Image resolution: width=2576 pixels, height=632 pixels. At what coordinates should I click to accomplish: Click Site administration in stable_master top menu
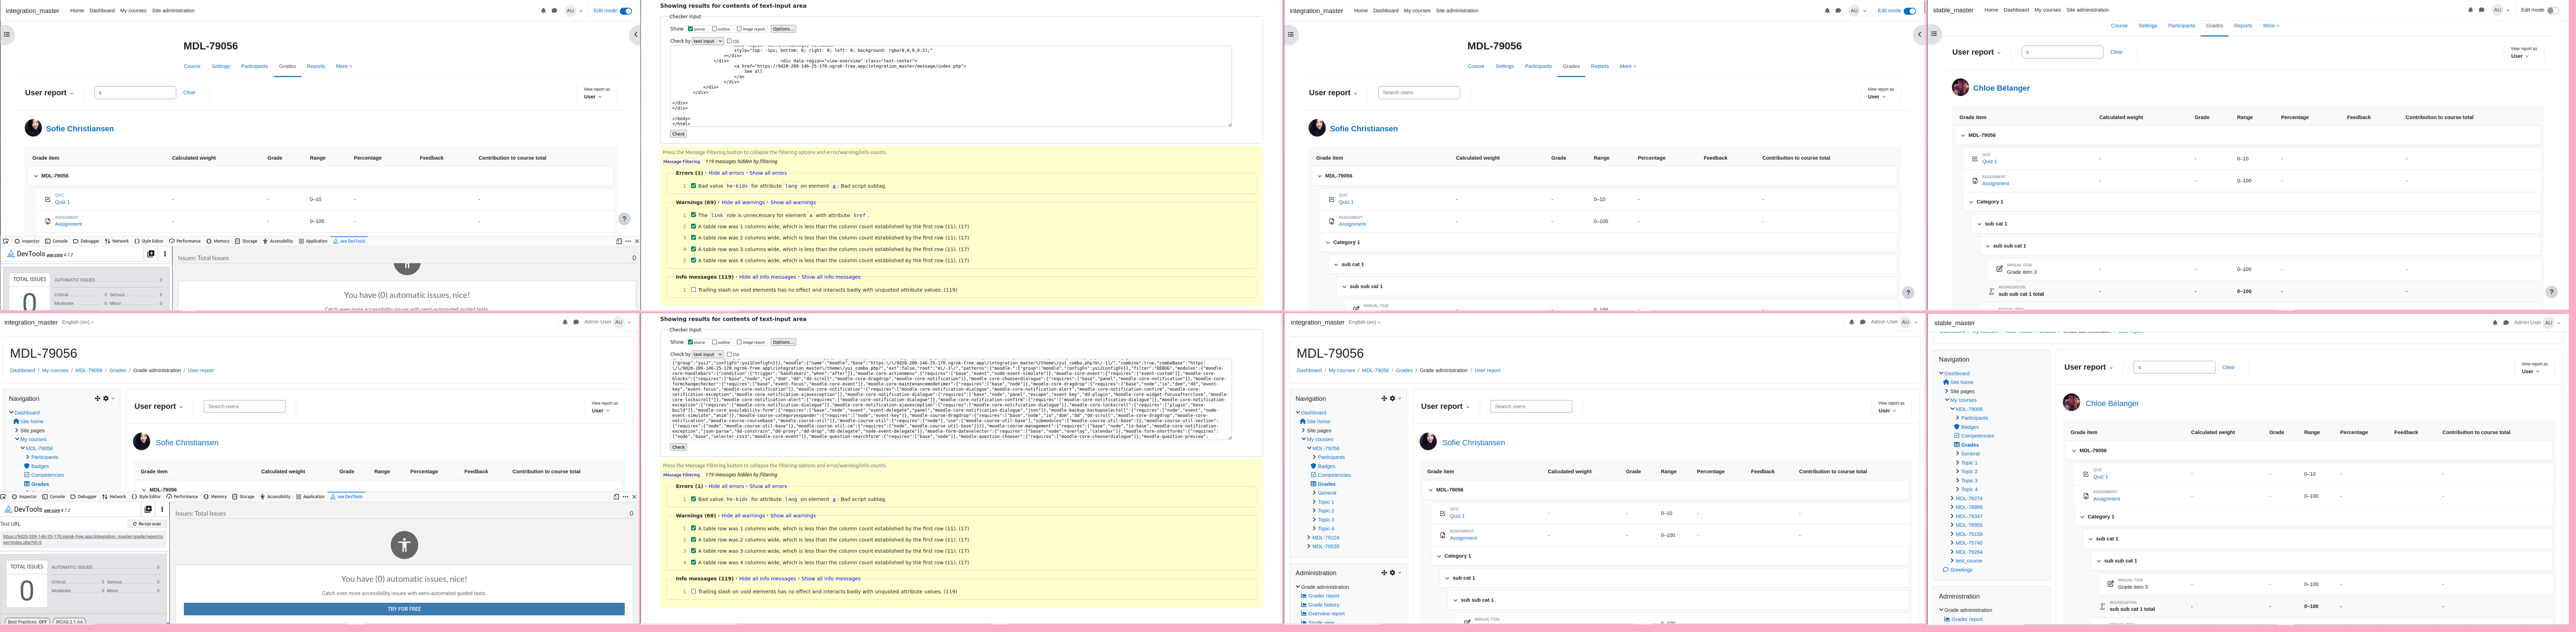pos(2087,10)
